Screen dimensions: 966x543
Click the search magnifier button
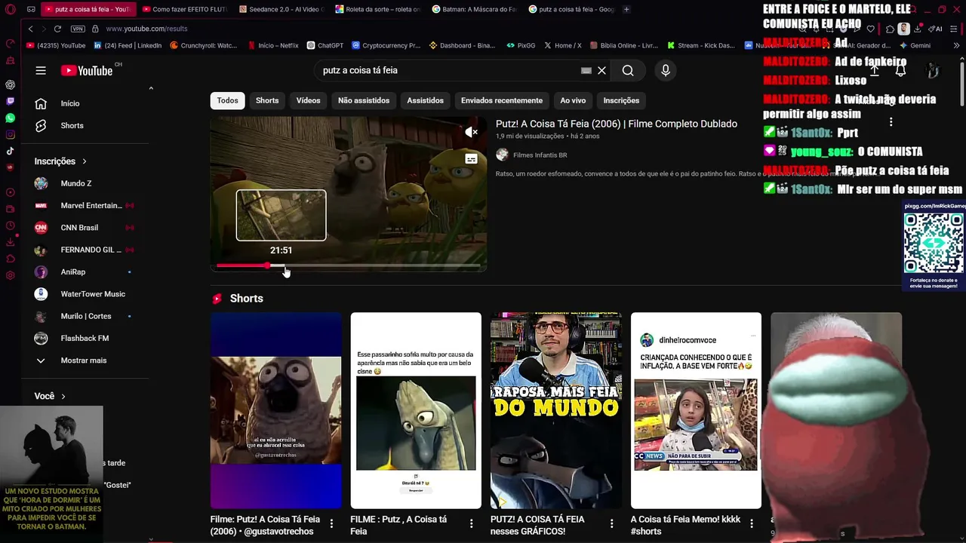[x=628, y=70]
